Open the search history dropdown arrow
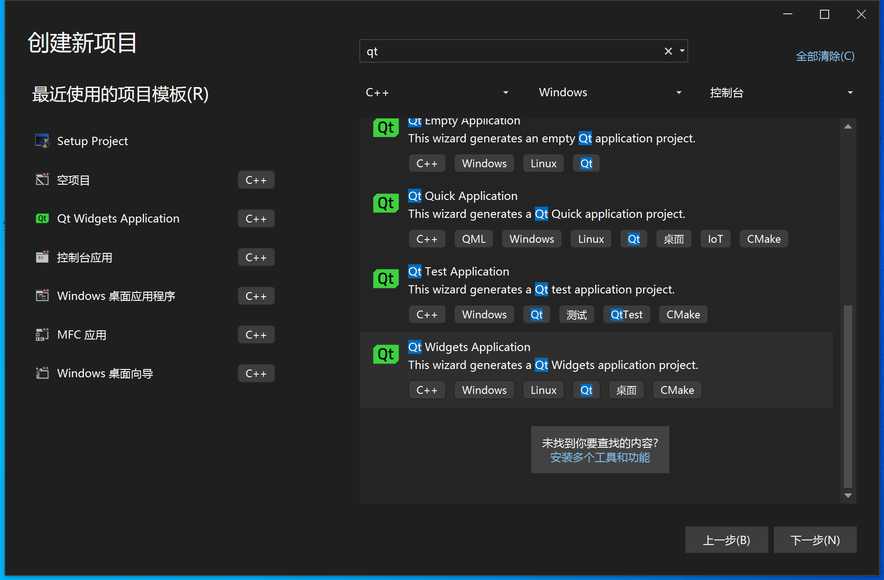This screenshot has width=884, height=580. tap(682, 51)
